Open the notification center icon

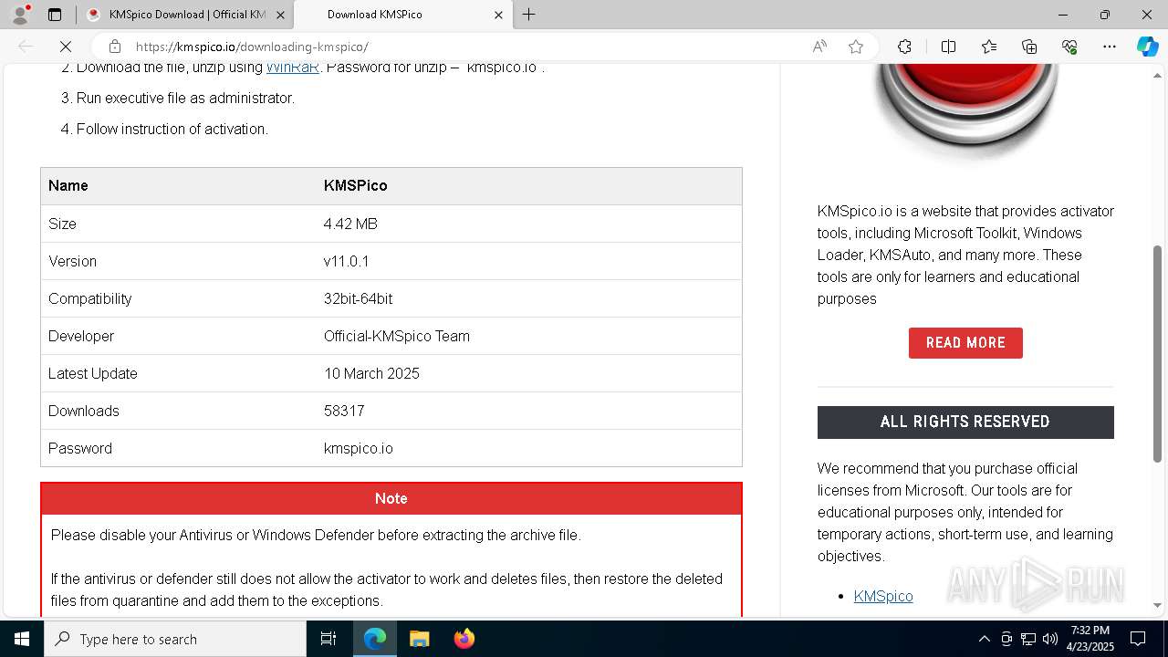click(x=1138, y=639)
